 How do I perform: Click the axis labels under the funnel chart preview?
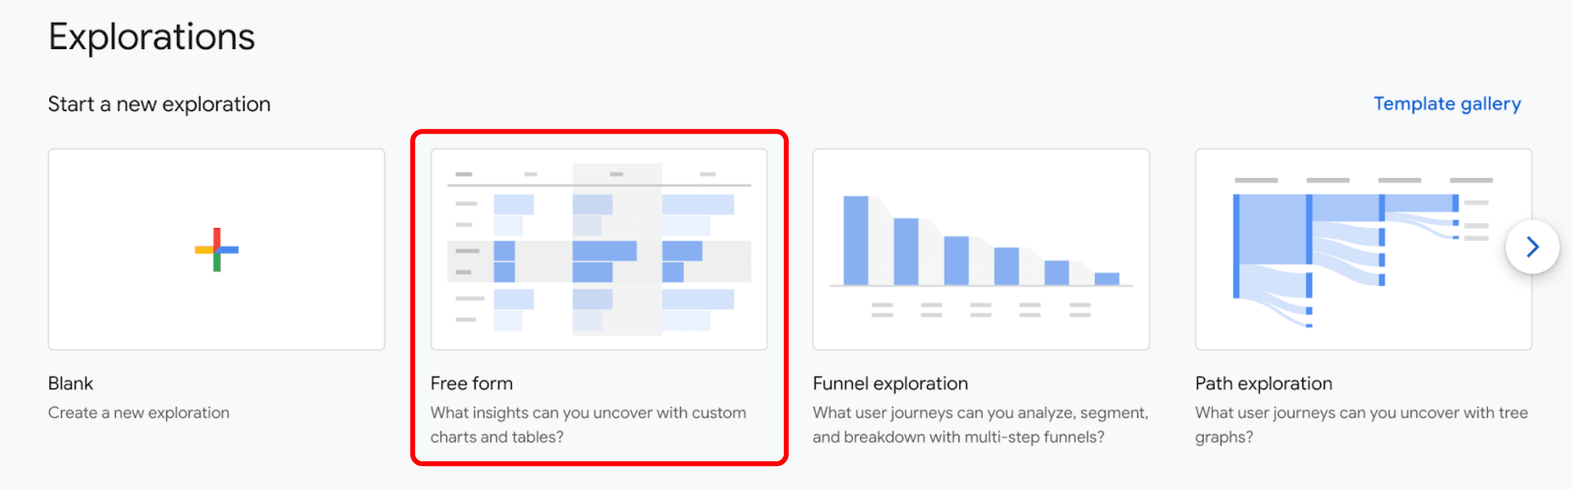981,310
